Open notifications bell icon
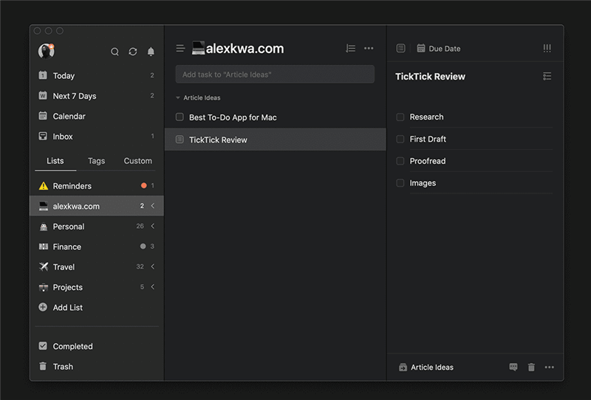Viewport: 591px width, 400px height. 151,52
